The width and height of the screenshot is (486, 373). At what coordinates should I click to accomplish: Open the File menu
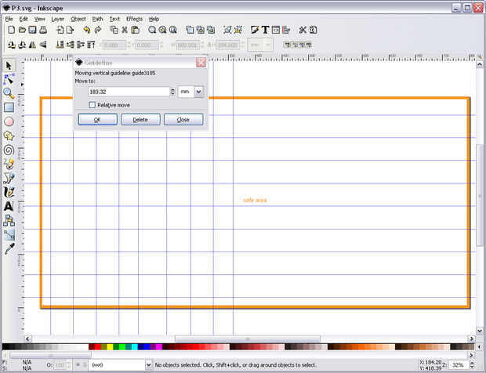click(9, 19)
